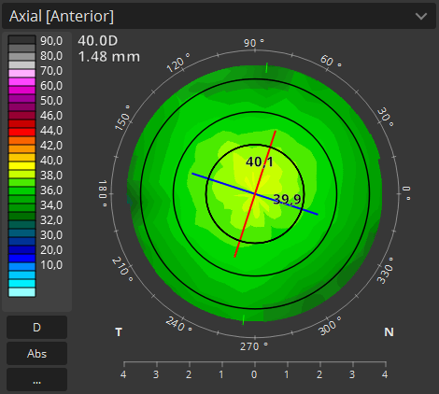
Task: Select the green 36,0 legend swatch
Action: pos(21,190)
